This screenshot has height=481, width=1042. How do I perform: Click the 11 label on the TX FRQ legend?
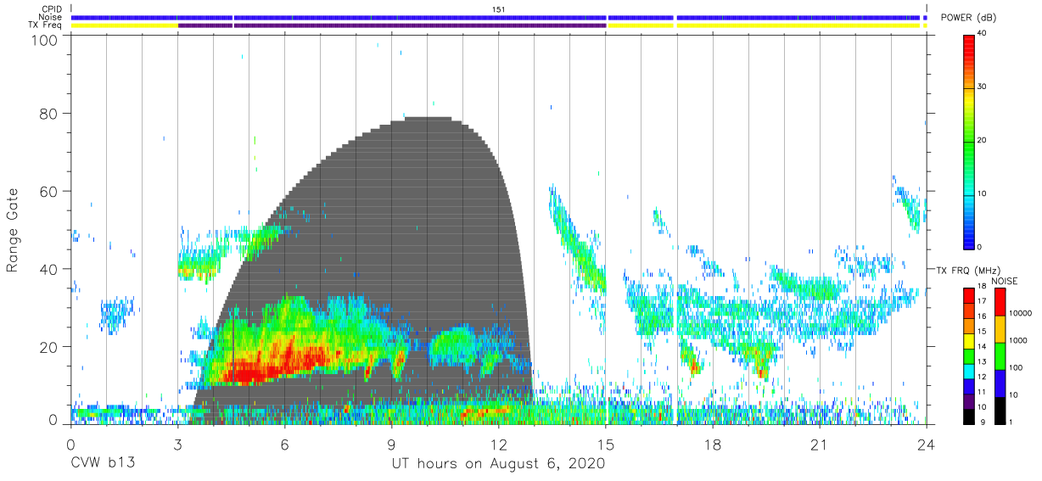983,392
